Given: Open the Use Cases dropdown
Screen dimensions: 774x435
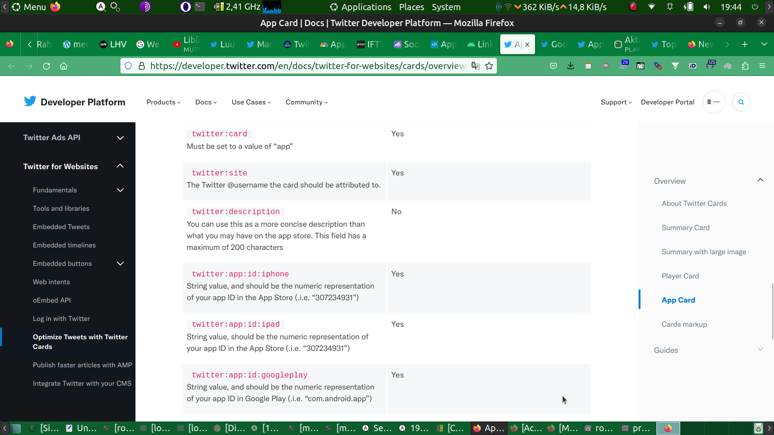Looking at the screenshot, I should (x=251, y=102).
